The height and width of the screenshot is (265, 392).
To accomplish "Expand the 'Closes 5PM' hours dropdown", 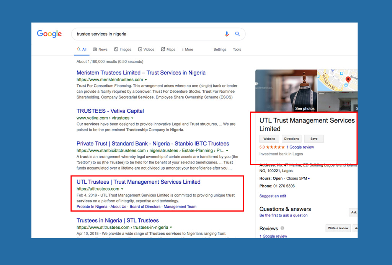I will coord(298,178).
